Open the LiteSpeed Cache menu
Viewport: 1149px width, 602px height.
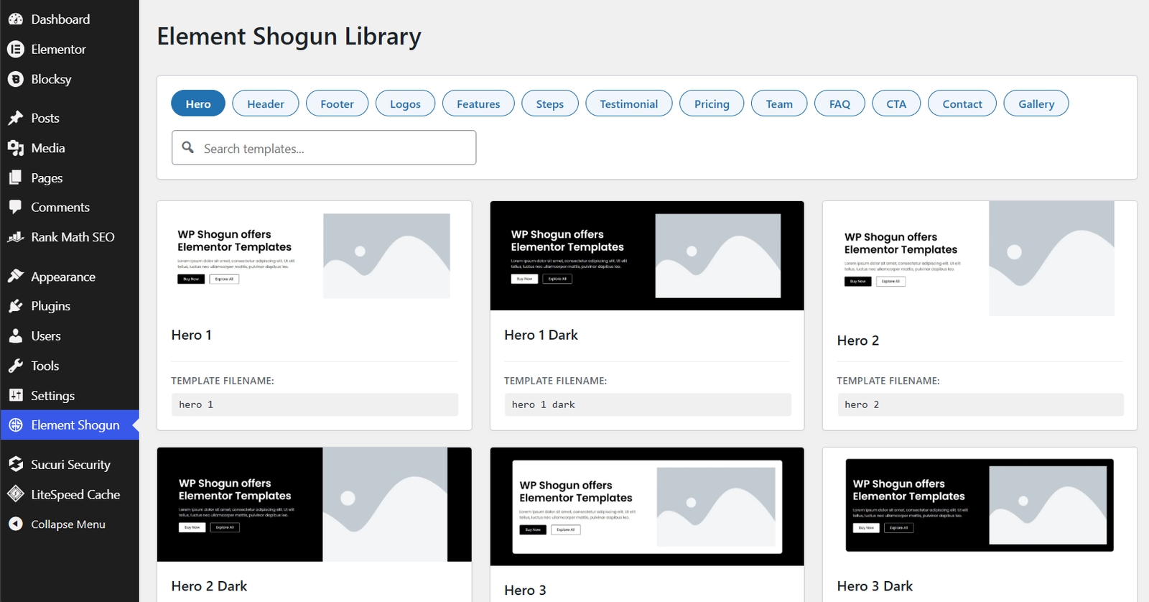pos(70,494)
